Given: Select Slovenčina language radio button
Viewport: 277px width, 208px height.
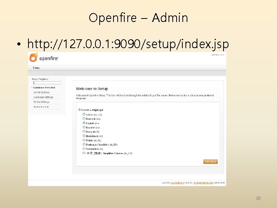Looking at the screenshot, I should [84, 149].
